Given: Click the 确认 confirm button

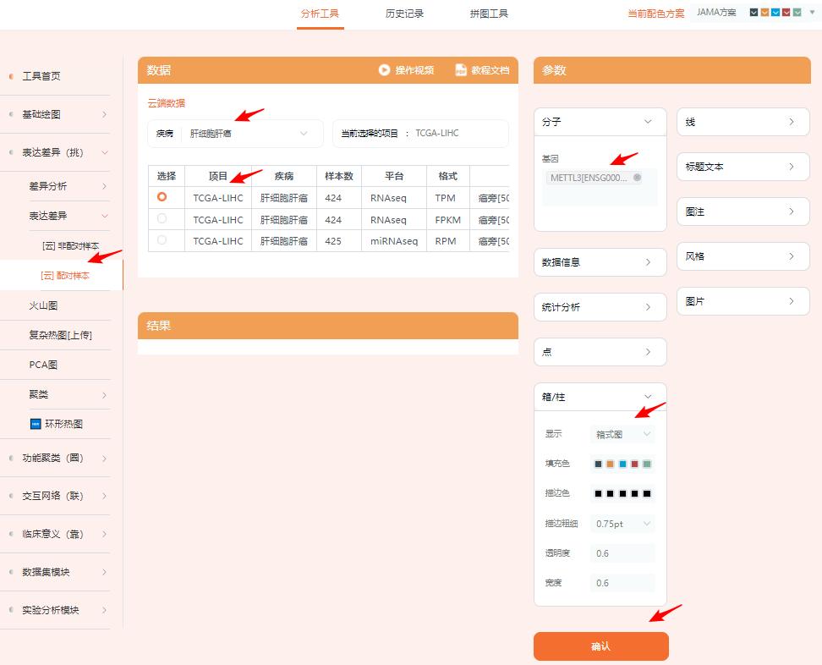Looking at the screenshot, I should point(600,646).
